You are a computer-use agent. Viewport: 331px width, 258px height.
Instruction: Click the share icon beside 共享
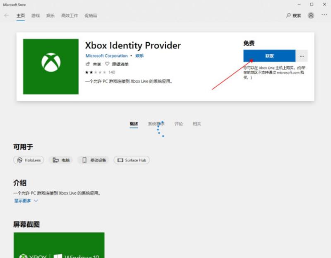tap(88, 64)
